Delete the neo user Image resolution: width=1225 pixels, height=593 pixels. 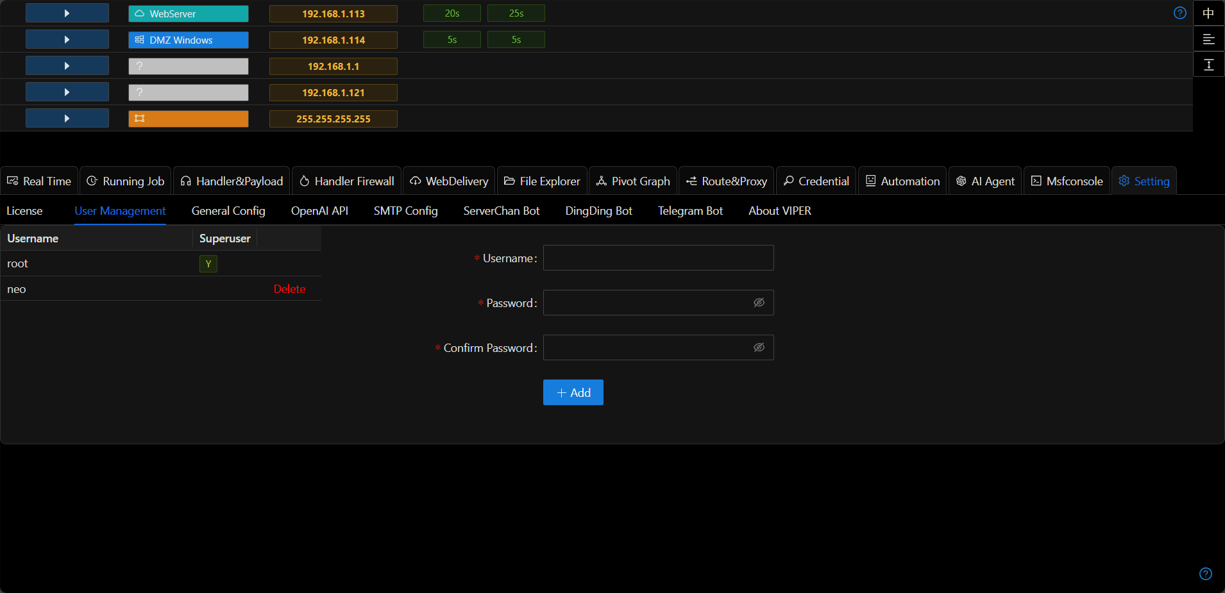click(x=289, y=289)
